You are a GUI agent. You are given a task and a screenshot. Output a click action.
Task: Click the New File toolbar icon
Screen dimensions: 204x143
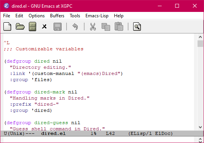pos(7,27)
